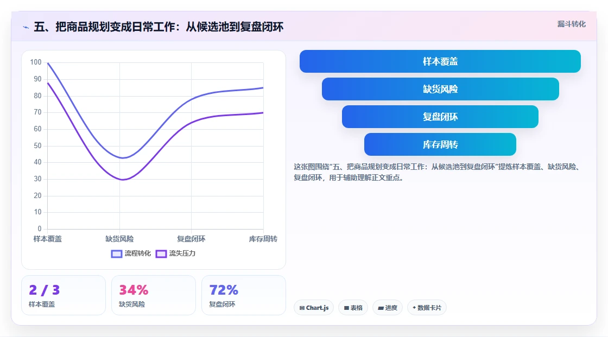Screen dimensions: 608x337
Task: Click the slide title 五、把商品规划变成日常工作
Action: coord(159,27)
